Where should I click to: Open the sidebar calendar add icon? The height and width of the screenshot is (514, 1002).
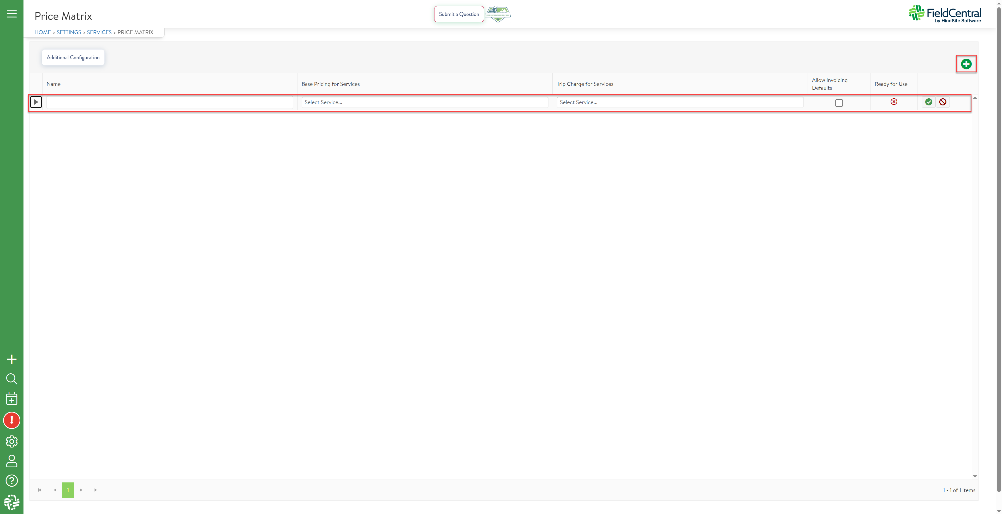pos(12,398)
